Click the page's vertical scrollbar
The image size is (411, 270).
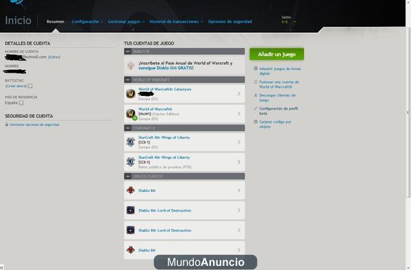[408, 112]
